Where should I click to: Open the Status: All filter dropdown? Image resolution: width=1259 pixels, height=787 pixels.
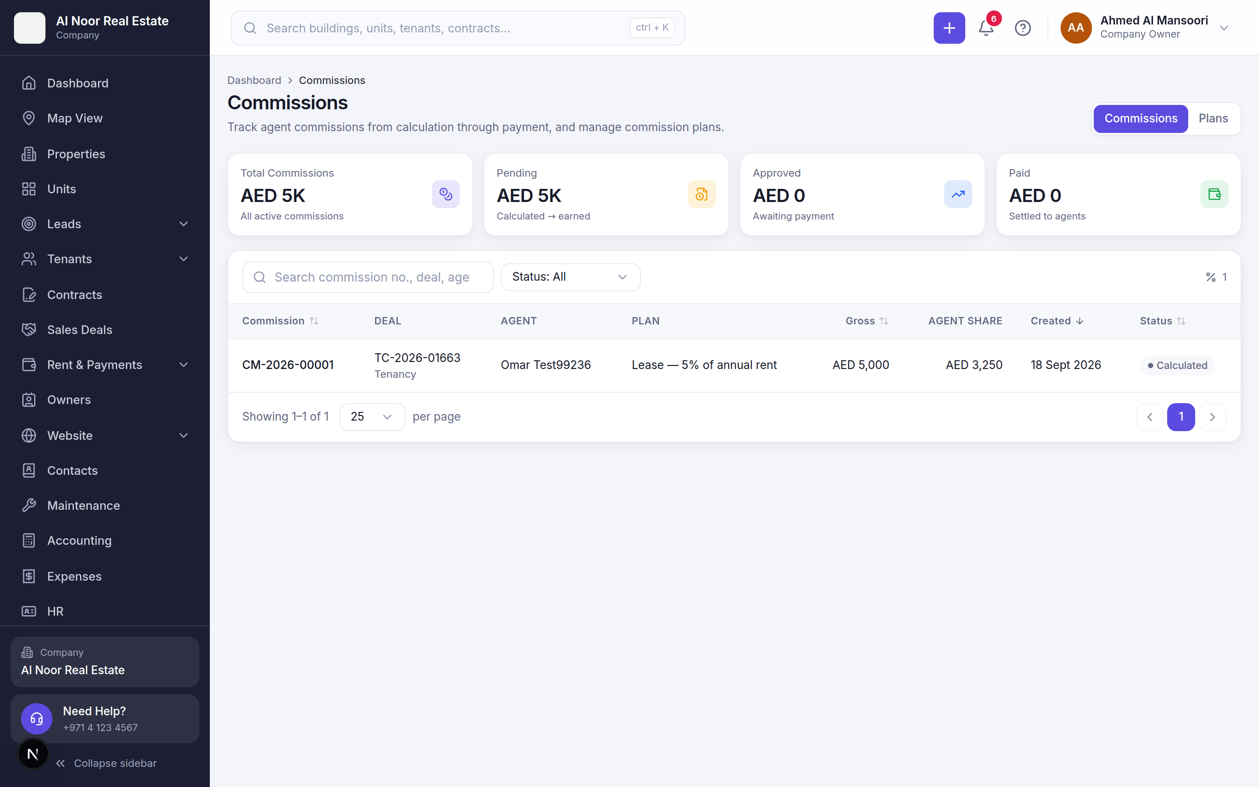[570, 277]
